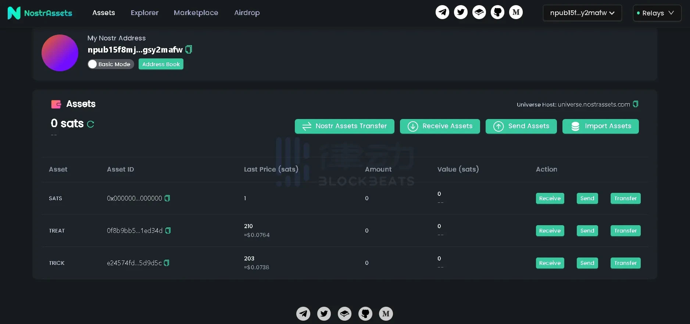The image size is (690, 324).
Task: Expand the Relays dropdown
Action: (657, 13)
